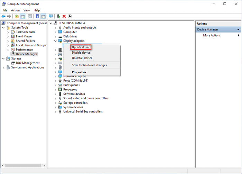This screenshot has height=174, width=242.
Task: Open the Help menu
Action: coord(37,10)
